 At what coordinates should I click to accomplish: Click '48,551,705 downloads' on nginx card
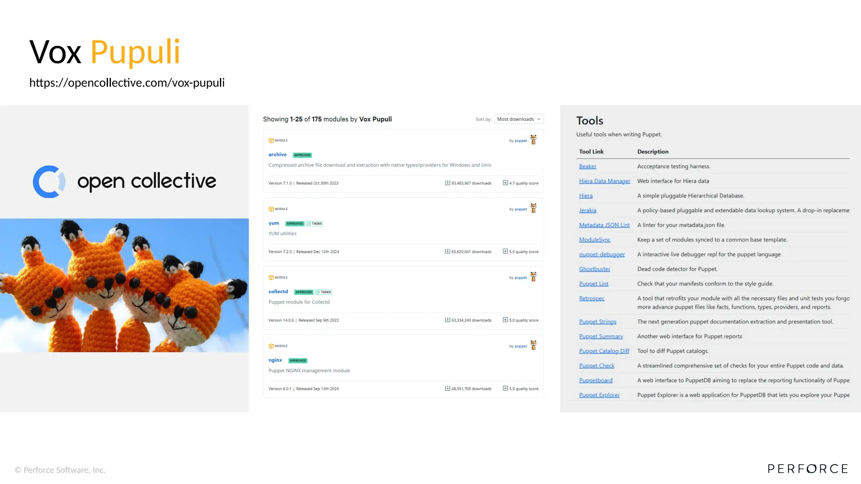click(x=471, y=389)
